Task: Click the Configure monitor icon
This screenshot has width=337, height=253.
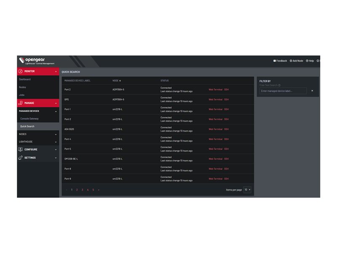Action: (20, 149)
